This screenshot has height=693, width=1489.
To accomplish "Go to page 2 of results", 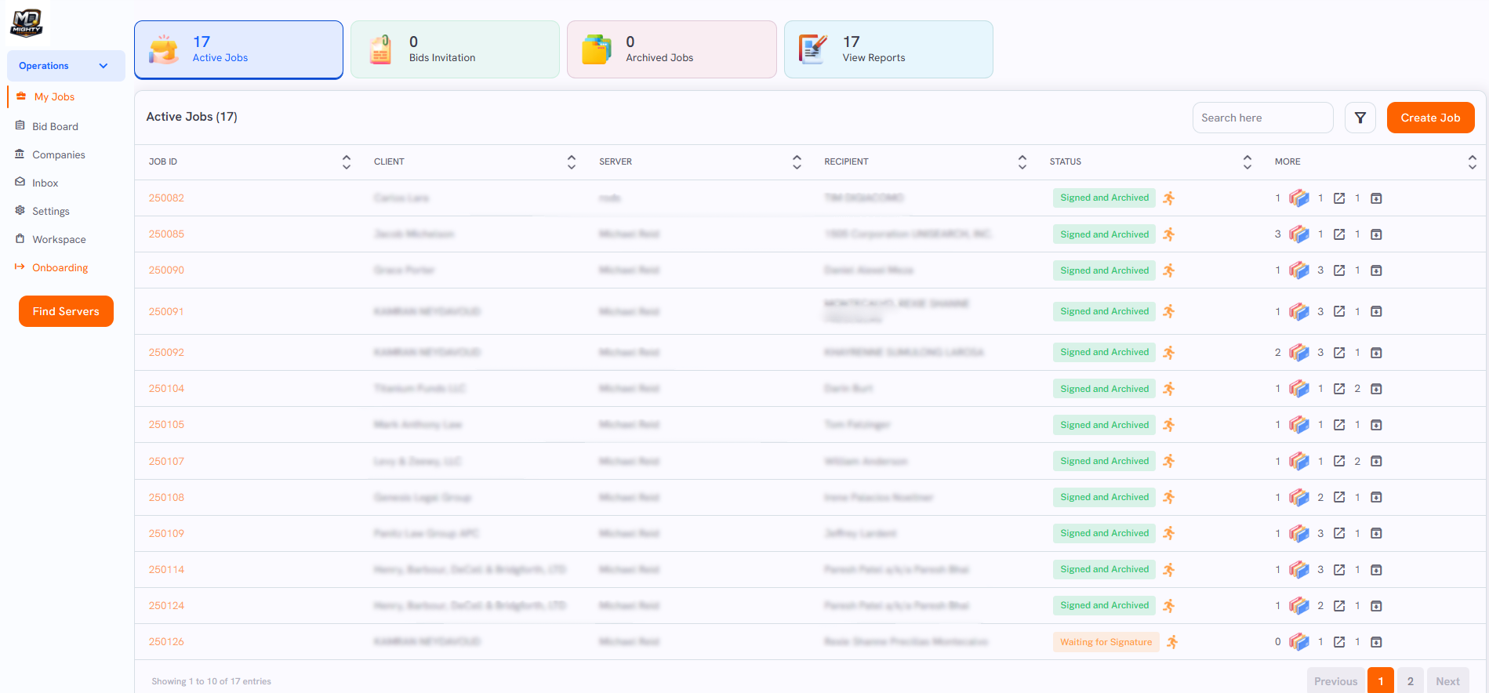I will tap(1411, 681).
